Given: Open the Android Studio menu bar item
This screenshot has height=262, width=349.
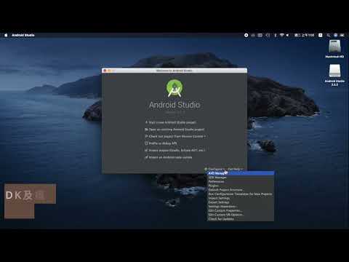Looking at the screenshot, I should (x=23, y=35).
